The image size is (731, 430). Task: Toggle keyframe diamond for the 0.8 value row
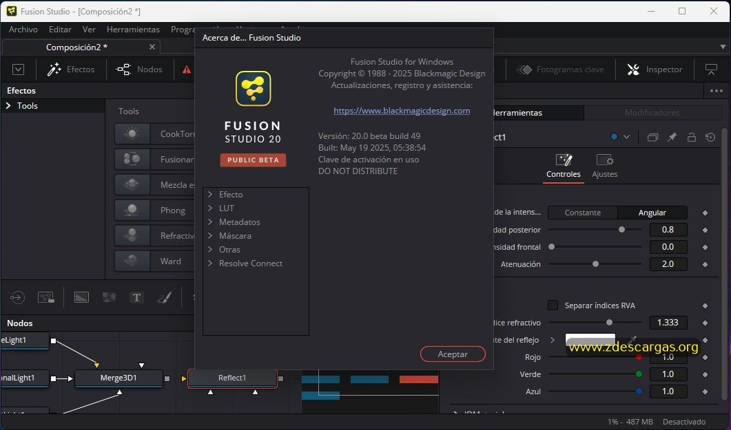click(705, 230)
